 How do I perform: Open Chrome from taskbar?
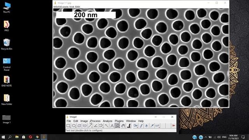tap(37, 137)
